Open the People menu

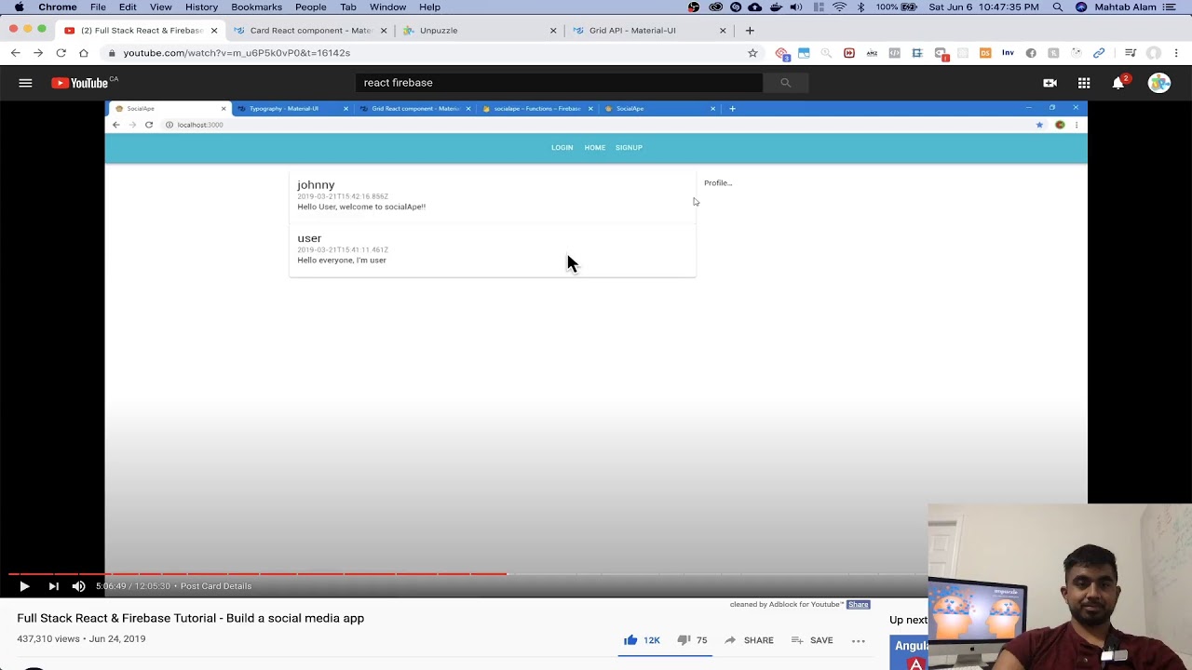(310, 7)
